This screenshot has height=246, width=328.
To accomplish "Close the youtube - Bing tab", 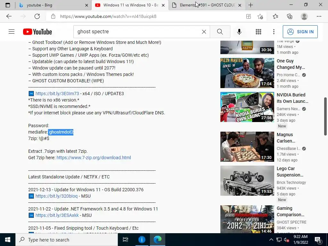I will 86,5.
